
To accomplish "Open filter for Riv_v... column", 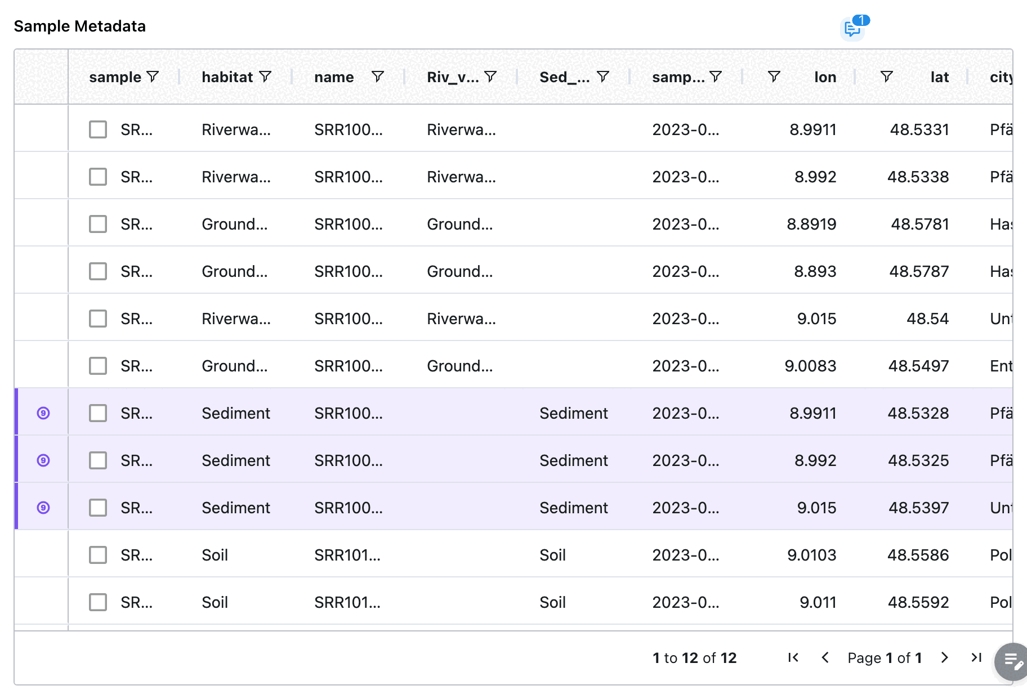I will tap(490, 77).
